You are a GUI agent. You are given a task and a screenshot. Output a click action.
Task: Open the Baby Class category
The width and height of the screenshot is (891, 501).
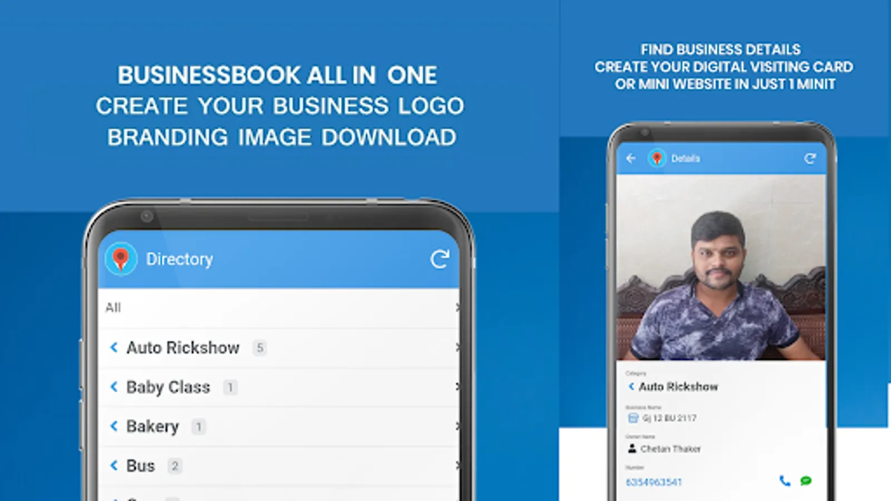tap(278, 387)
